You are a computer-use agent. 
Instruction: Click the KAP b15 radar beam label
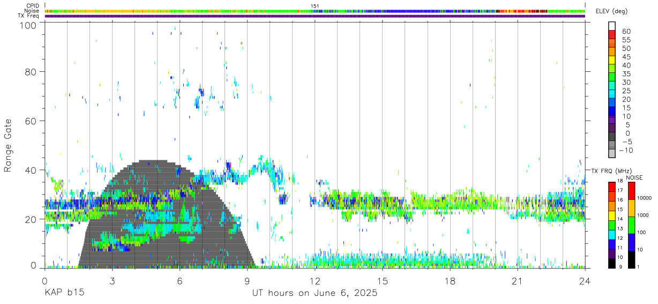point(64,293)
